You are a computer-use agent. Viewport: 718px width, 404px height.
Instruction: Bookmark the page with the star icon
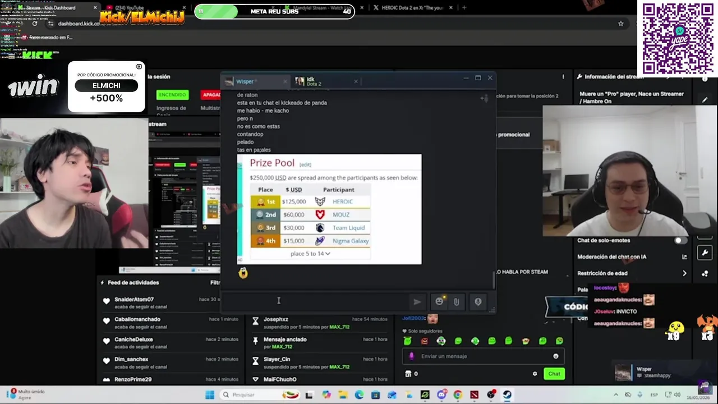click(621, 24)
